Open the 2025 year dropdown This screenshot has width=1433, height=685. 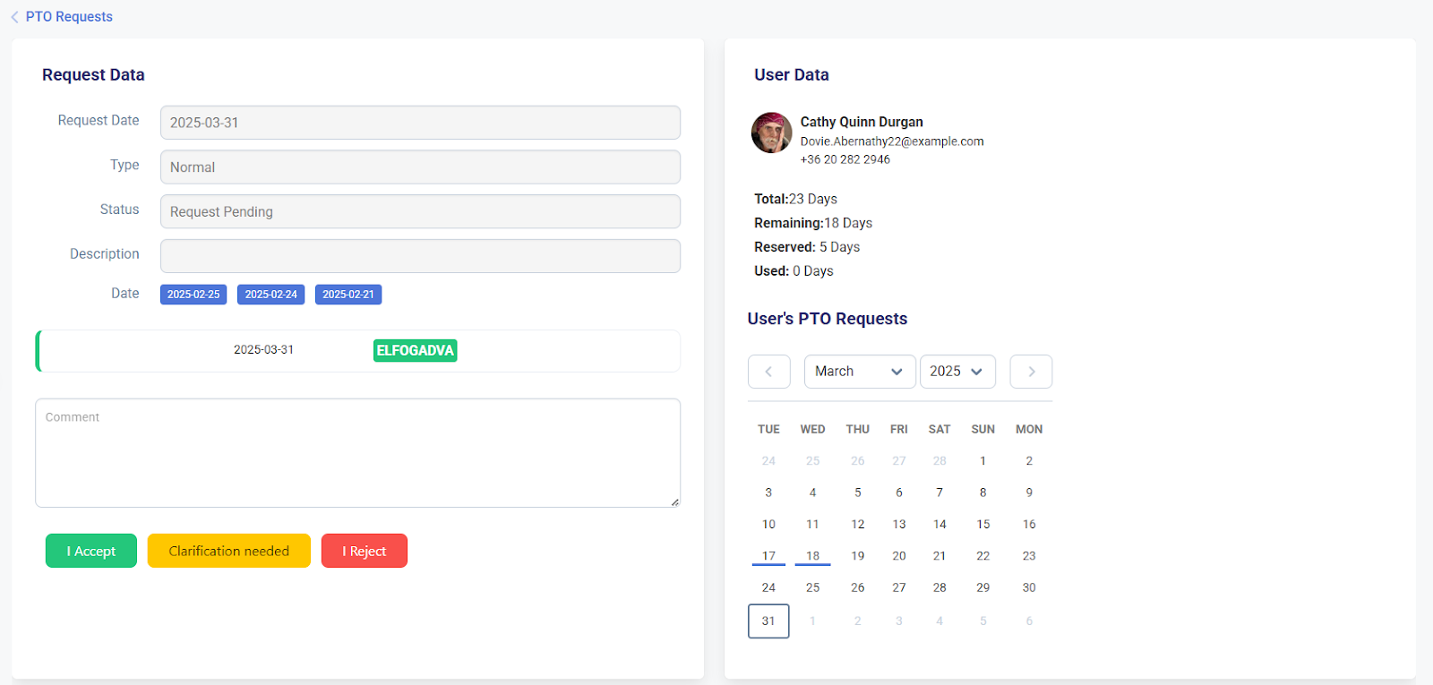(957, 372)
